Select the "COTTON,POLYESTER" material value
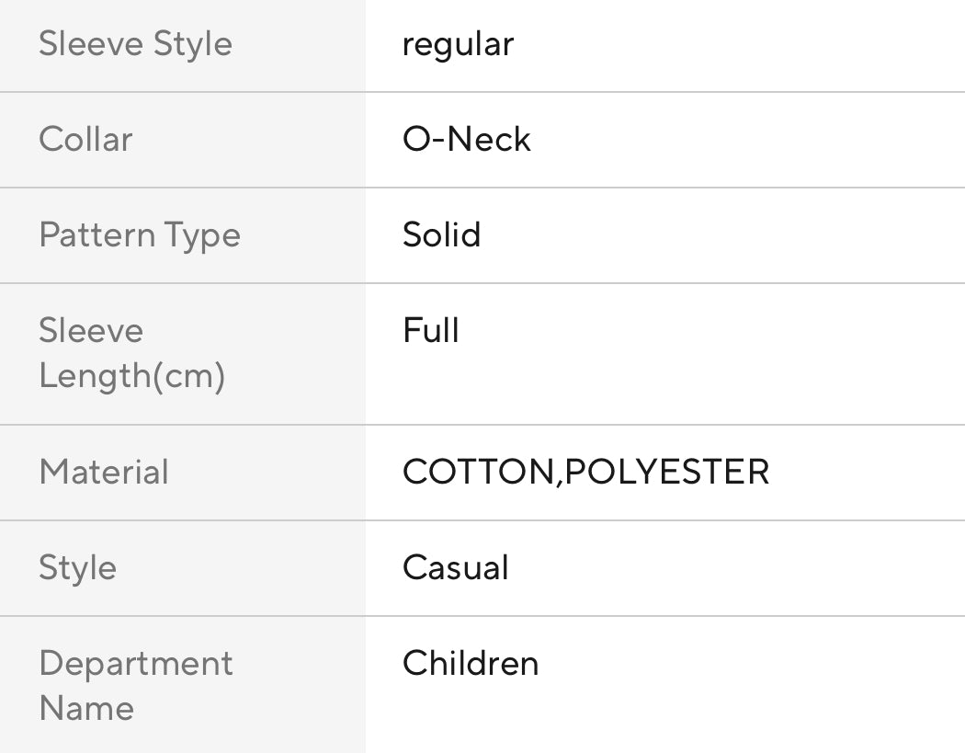965x753 pixels. [585, 473]
